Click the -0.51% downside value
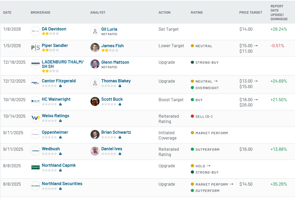The width and height of the screenshot is (295, 199). click(x=277, y=46)
